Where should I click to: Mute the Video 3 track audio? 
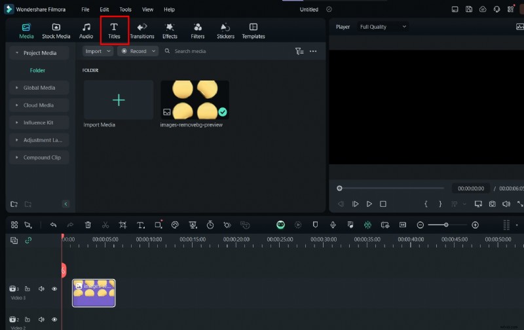coord(41,289)
